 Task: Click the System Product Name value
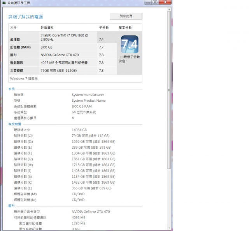pyautogui.click(x=89, y=101)
